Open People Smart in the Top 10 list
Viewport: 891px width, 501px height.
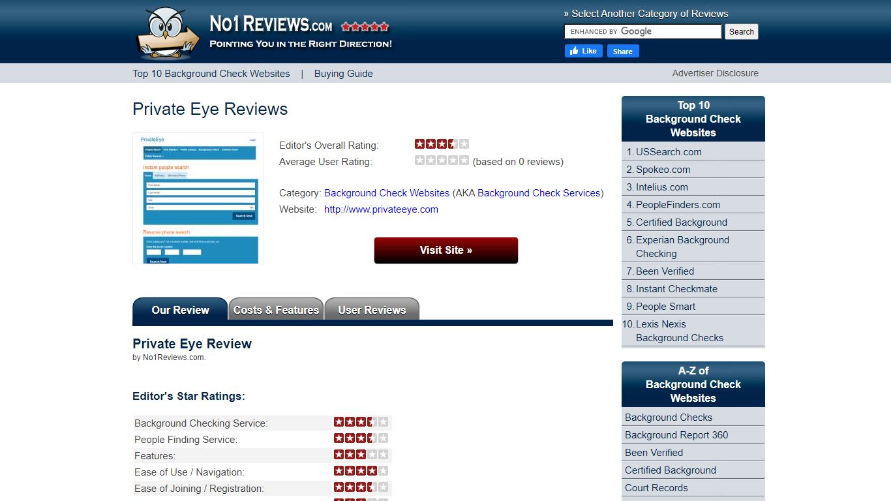[665, 307]
